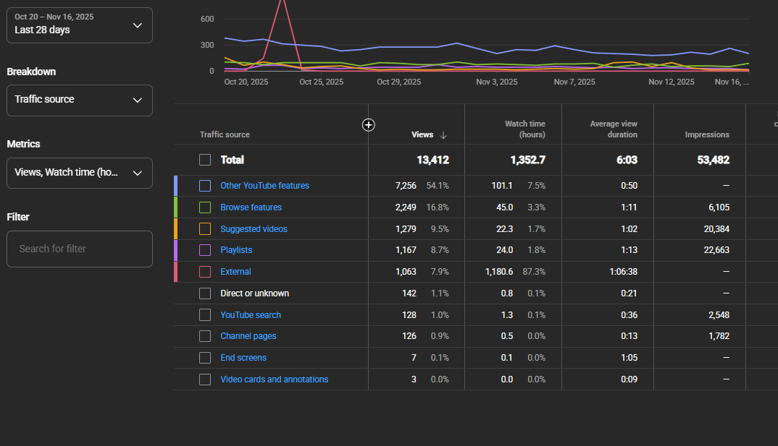The image size is (778, 446).
Task: Toggle the Total row checkbox
Action: pos(205,160)
